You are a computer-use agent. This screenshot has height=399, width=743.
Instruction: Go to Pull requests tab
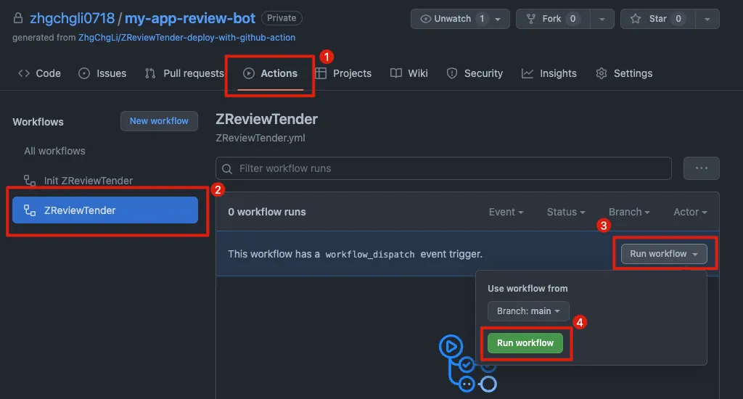click(184, 73)
